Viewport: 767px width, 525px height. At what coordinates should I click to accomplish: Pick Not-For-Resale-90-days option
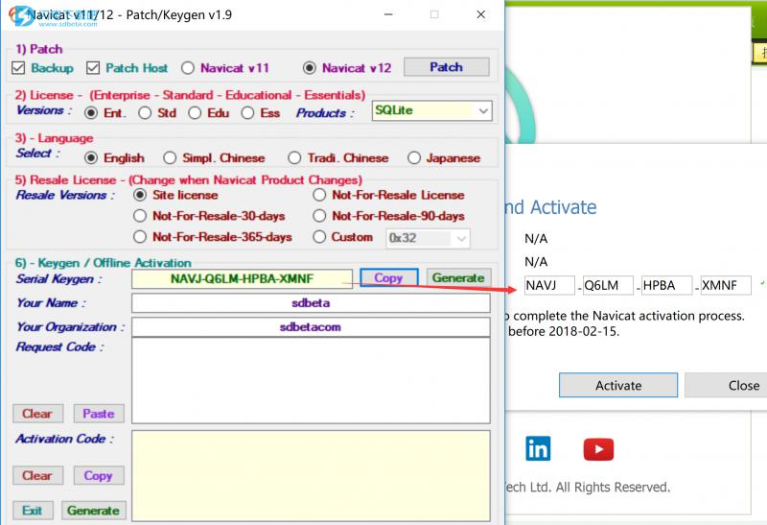click(x=319, y=216)
